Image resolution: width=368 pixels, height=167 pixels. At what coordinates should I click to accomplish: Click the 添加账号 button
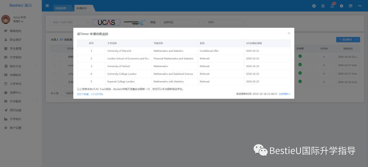pos(346,39)
